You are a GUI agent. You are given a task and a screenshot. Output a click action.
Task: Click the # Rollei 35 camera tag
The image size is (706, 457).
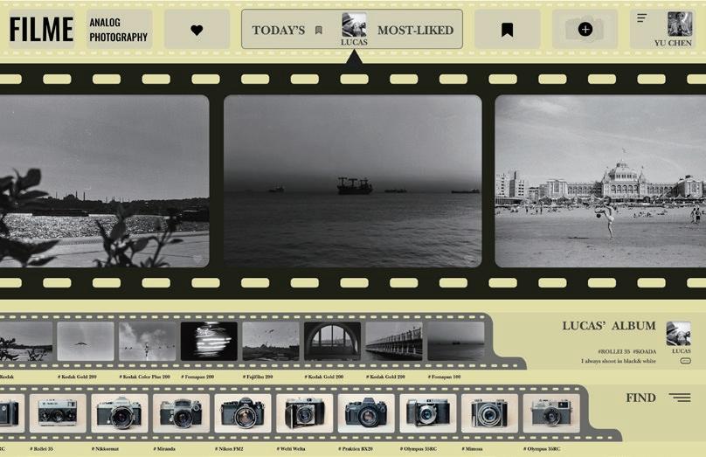(x=41, y=449)
